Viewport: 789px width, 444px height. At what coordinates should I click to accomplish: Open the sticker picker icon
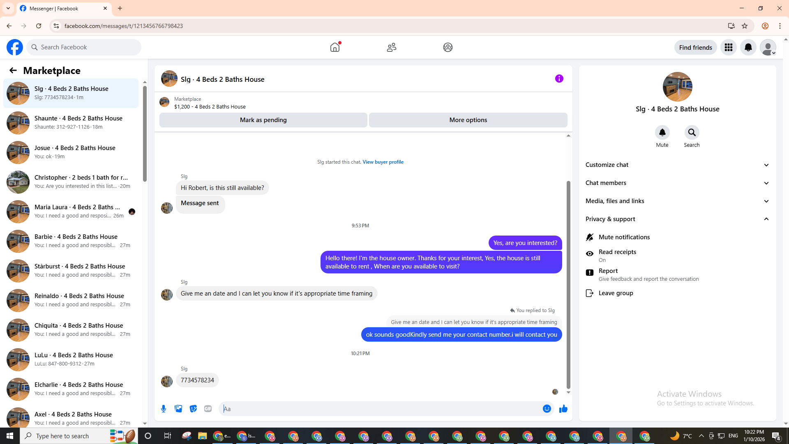193,409
